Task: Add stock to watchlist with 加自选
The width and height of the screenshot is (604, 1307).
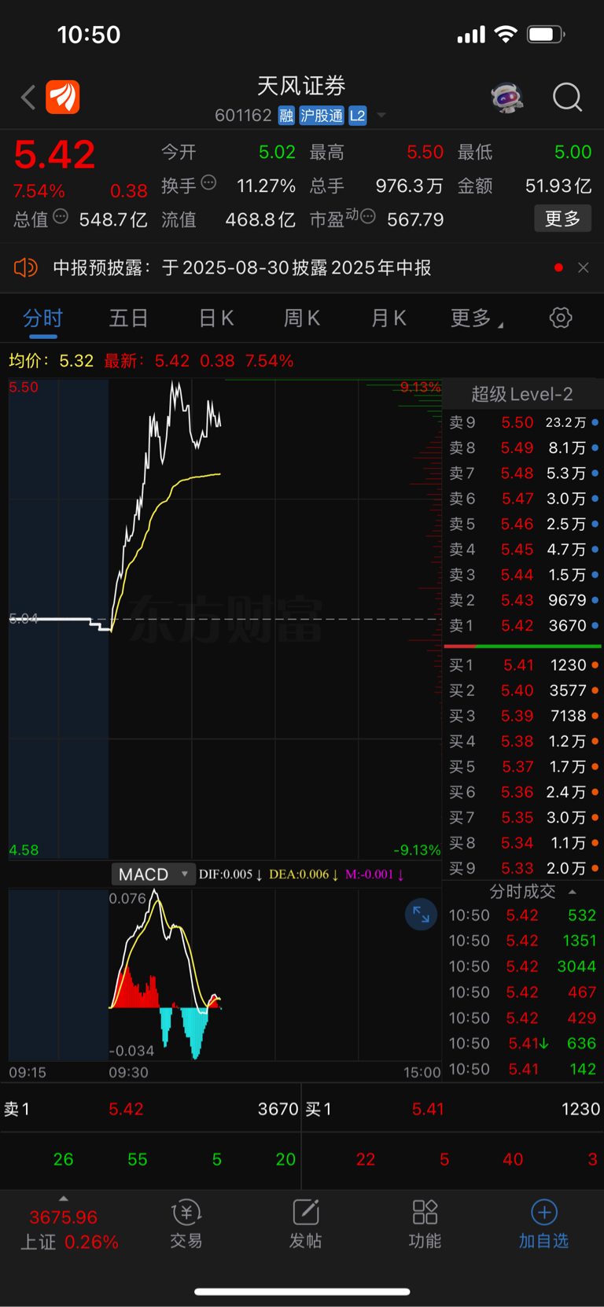Action: (x=543, y=1224)
